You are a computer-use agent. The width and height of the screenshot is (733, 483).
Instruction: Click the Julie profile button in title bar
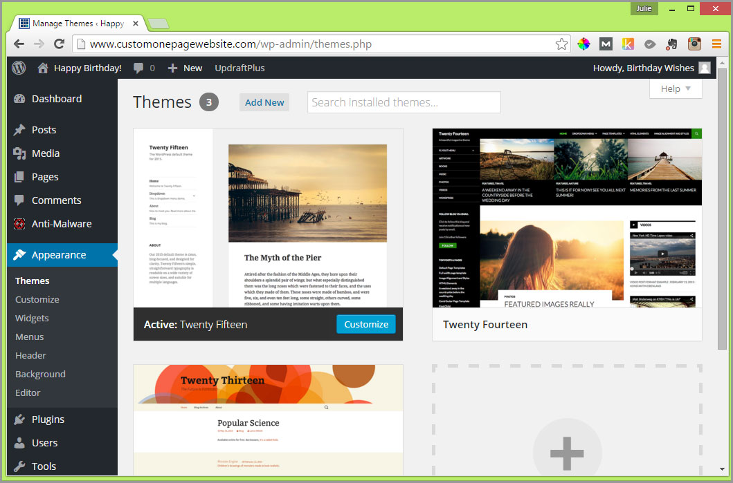click(x=644, y=8)
